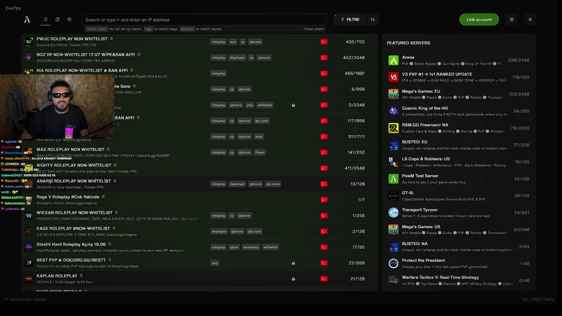Select the qb-core tag in ANARŞİ ROLEPLAY row

tap(273, 184)
